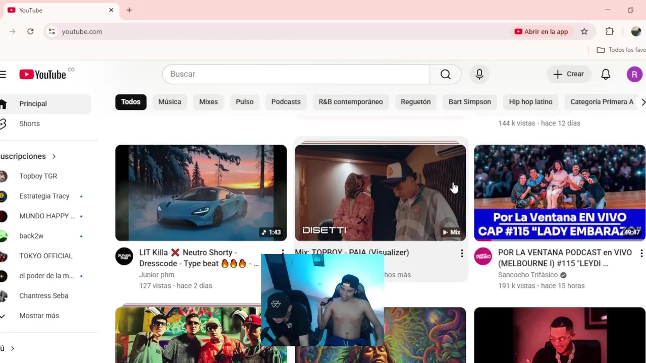646x363 pixels.
Task: Open options menu for POR LA VENTANA video
Action: pyautogui.click(x=641, y=254)
